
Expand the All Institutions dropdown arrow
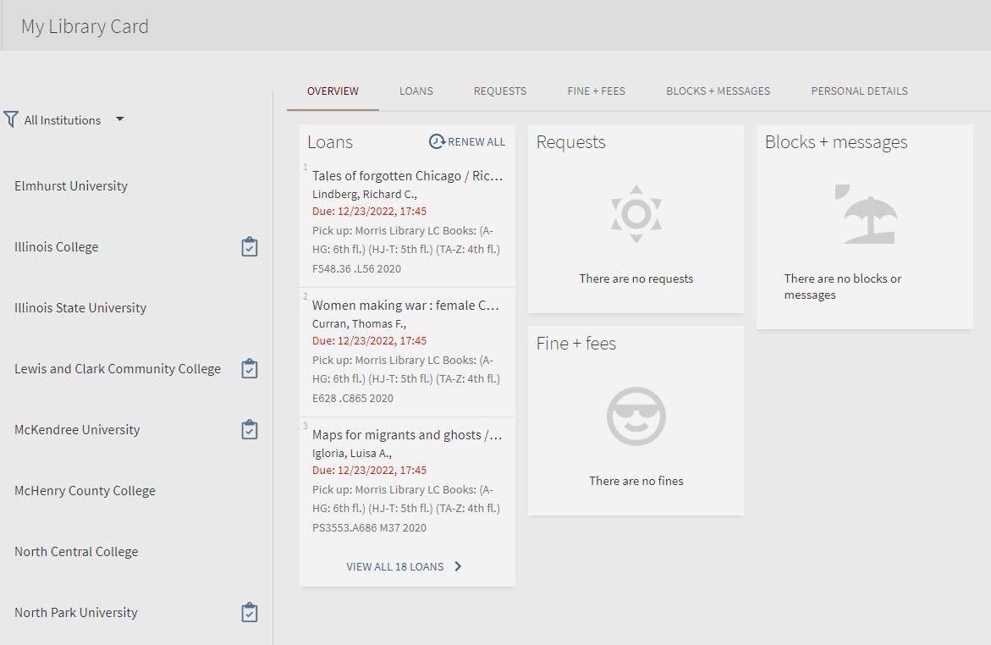(119, 119)
